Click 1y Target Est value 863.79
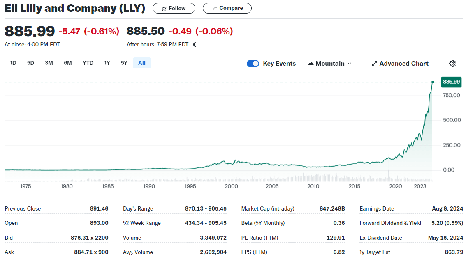This screenshot has width=468, height=261. pos(454,252)
